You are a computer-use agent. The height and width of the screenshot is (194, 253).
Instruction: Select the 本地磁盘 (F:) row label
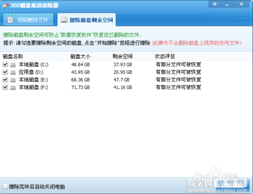[33, 87]
